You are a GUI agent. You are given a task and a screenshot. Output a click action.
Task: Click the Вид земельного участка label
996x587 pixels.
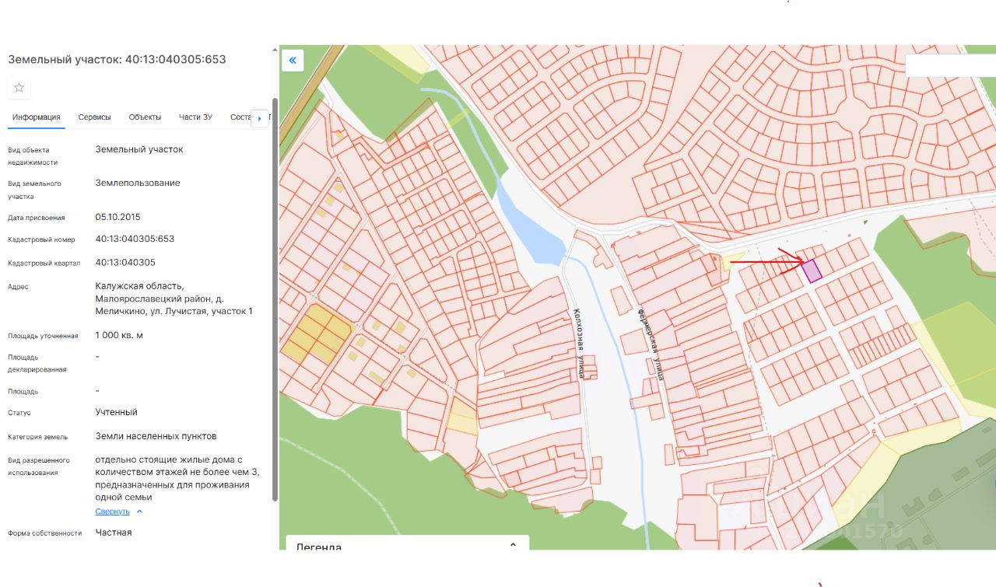[x=34, y=190]
